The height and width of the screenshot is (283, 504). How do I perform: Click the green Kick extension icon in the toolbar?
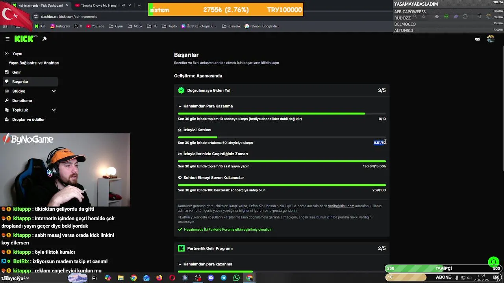coord(446,17)
